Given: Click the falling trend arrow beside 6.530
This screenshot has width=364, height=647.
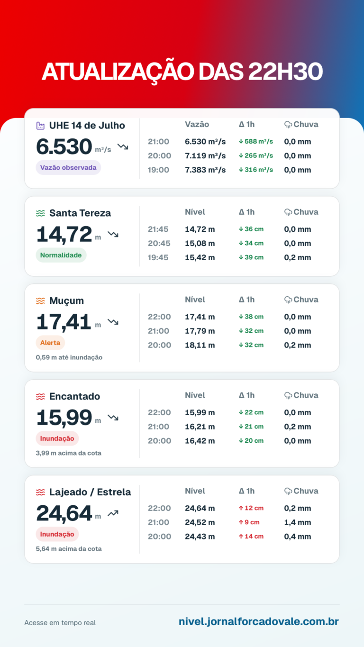Looking at the screenshot, I should pyautogui.click(x=123, y=146).
